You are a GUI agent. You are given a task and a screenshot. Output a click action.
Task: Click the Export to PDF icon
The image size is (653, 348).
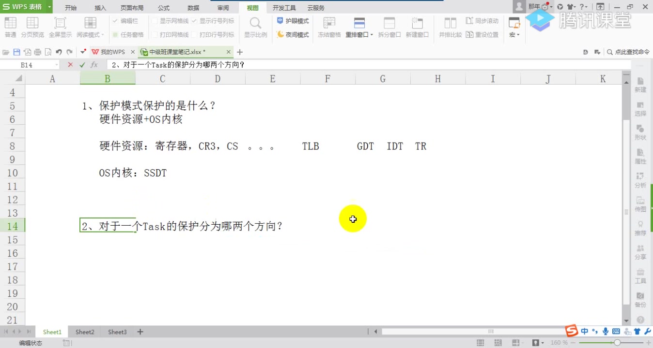(27, 52)
